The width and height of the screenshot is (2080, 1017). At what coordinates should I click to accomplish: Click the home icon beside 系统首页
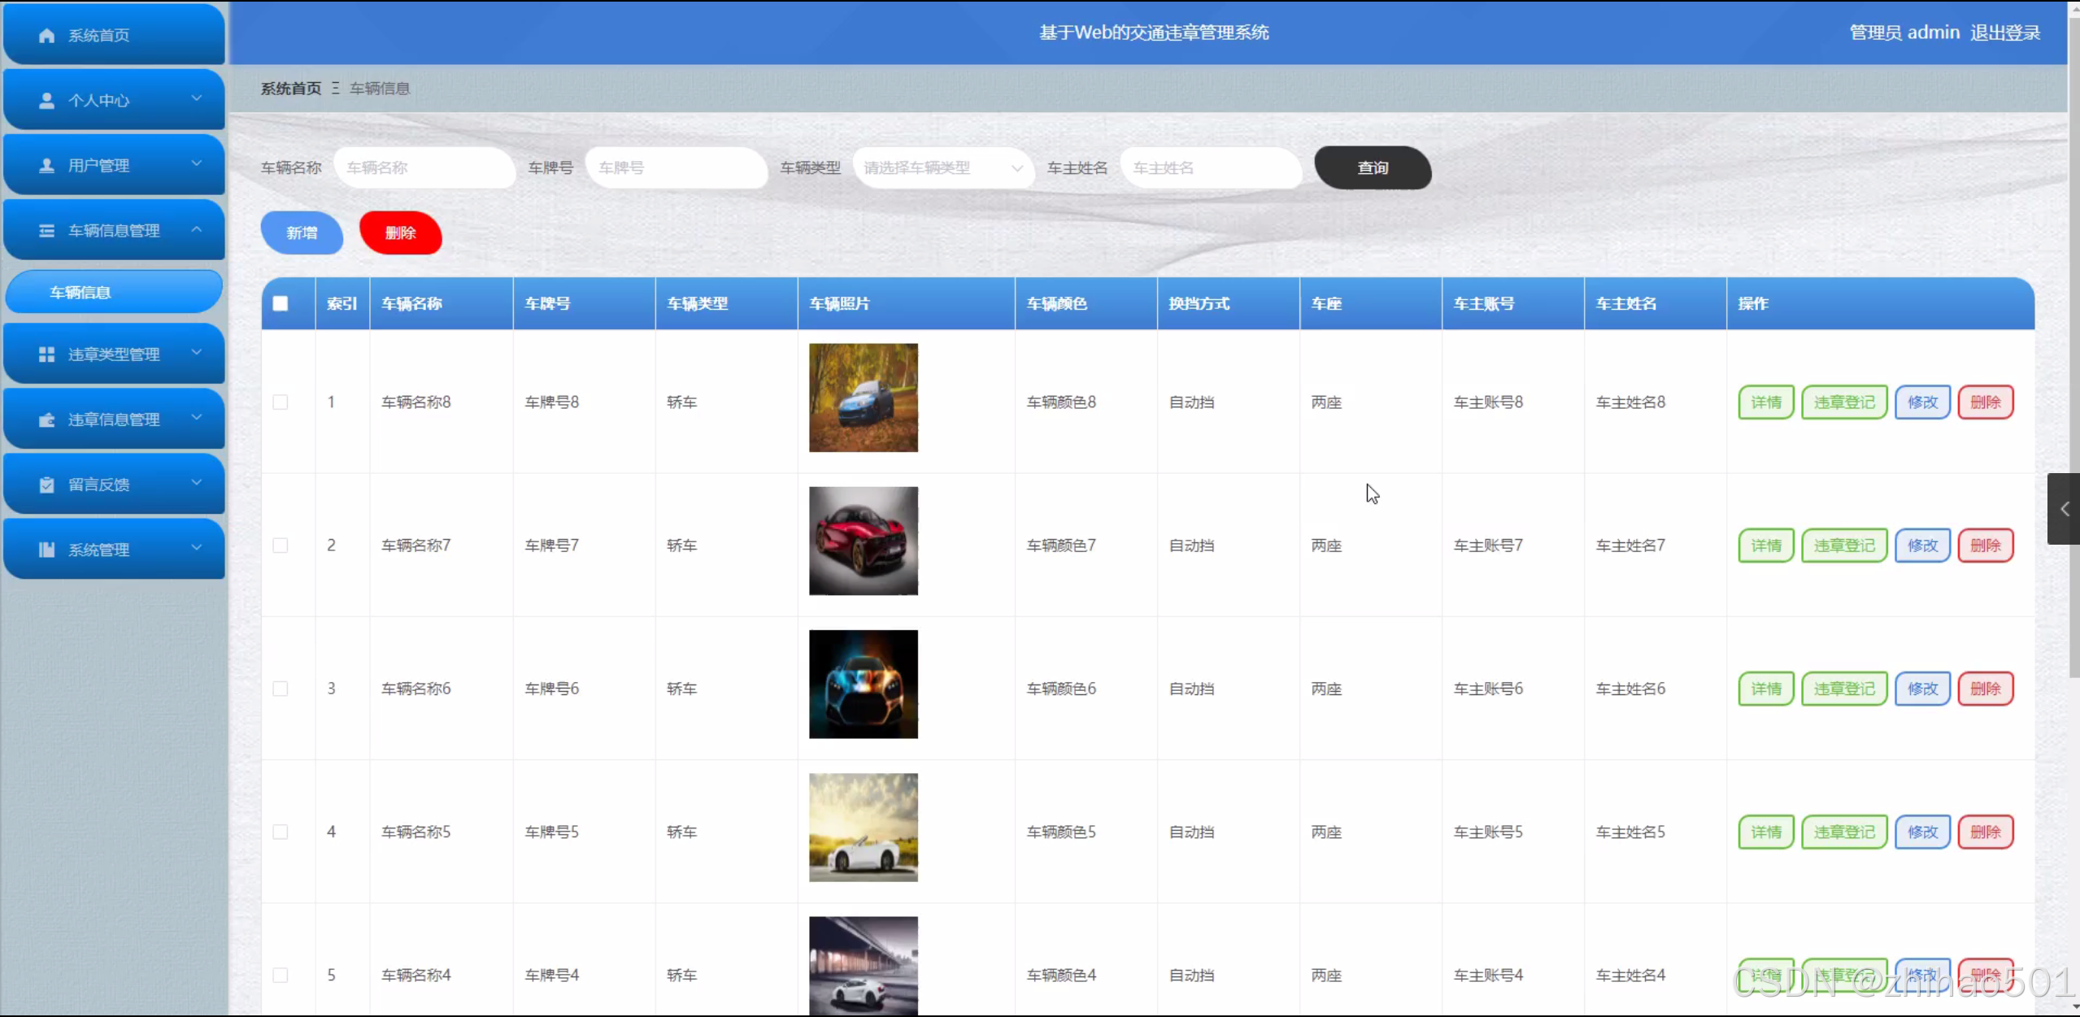coord(46,36)
